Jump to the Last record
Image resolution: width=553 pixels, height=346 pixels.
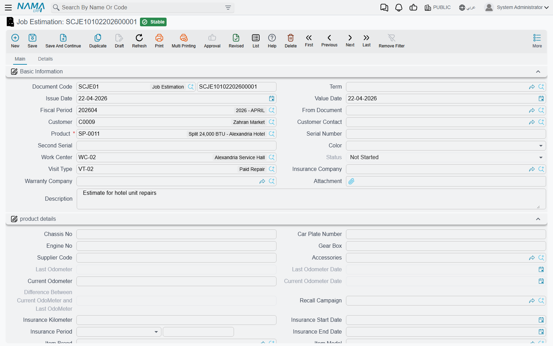[366, 40]
